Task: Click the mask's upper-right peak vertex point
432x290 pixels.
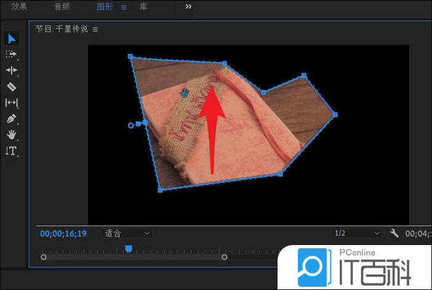Action: pyautogui.click(x=304, y=75)
